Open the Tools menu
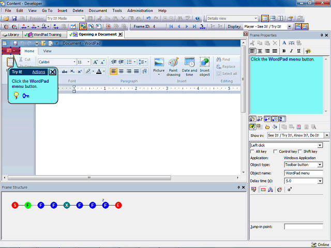 [117, 10]
